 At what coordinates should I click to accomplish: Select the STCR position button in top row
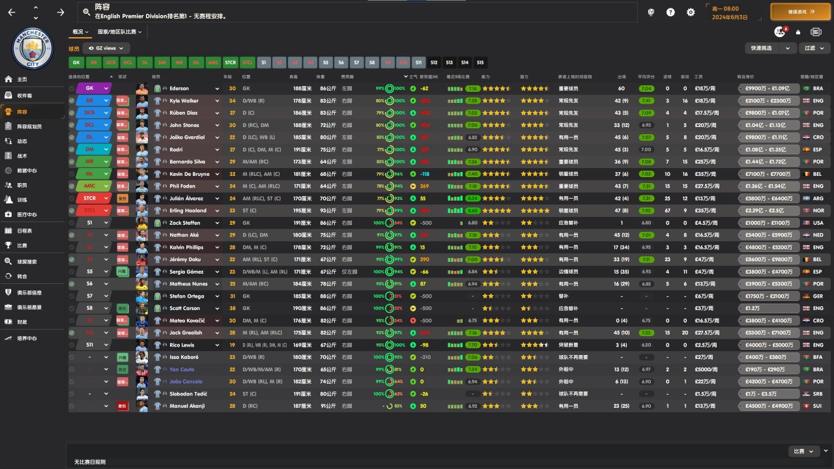point(230,63)
